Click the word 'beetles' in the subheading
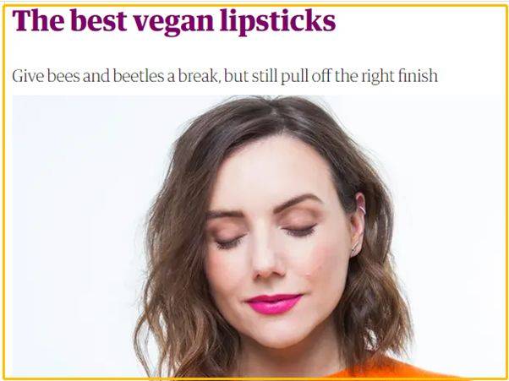 [139, 76]
